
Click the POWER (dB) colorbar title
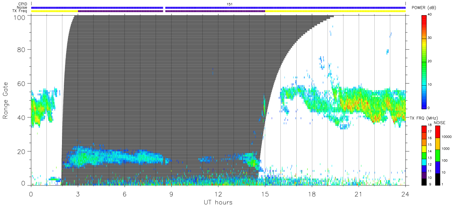(424, 8)
